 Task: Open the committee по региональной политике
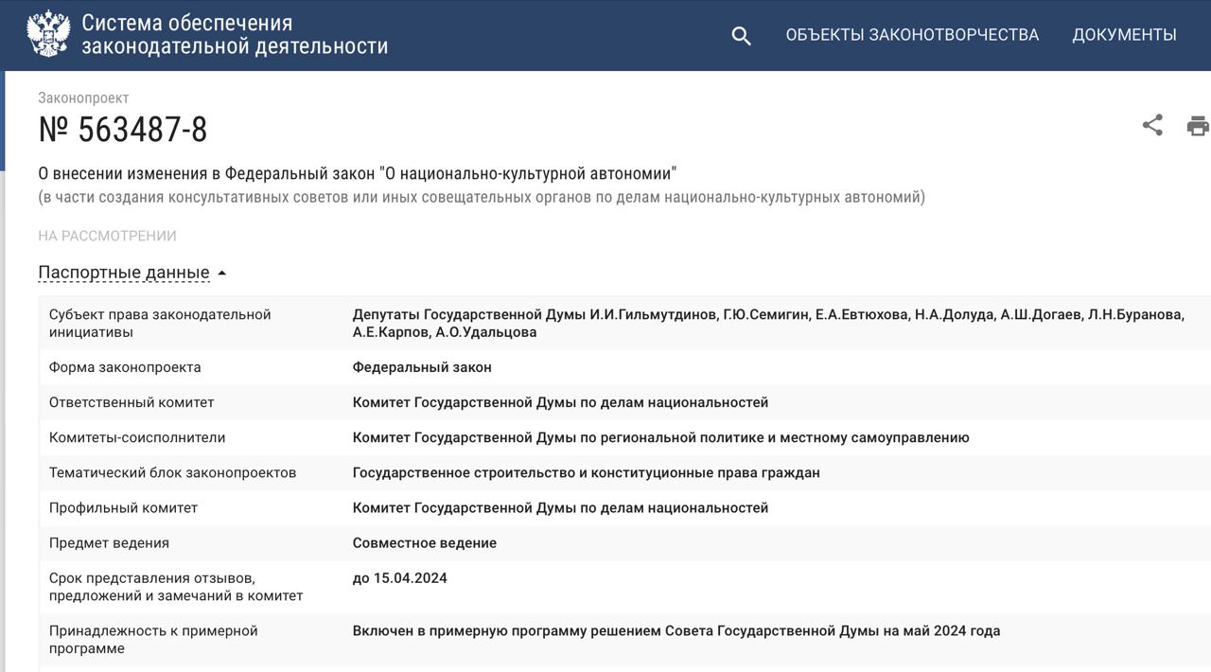[x=660, y=437]
